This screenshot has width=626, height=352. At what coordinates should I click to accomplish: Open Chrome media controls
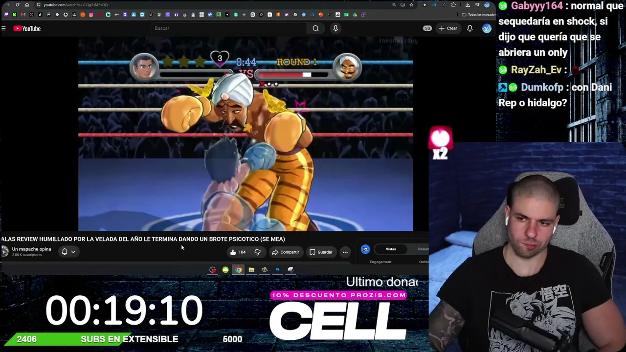coord(477,5)
